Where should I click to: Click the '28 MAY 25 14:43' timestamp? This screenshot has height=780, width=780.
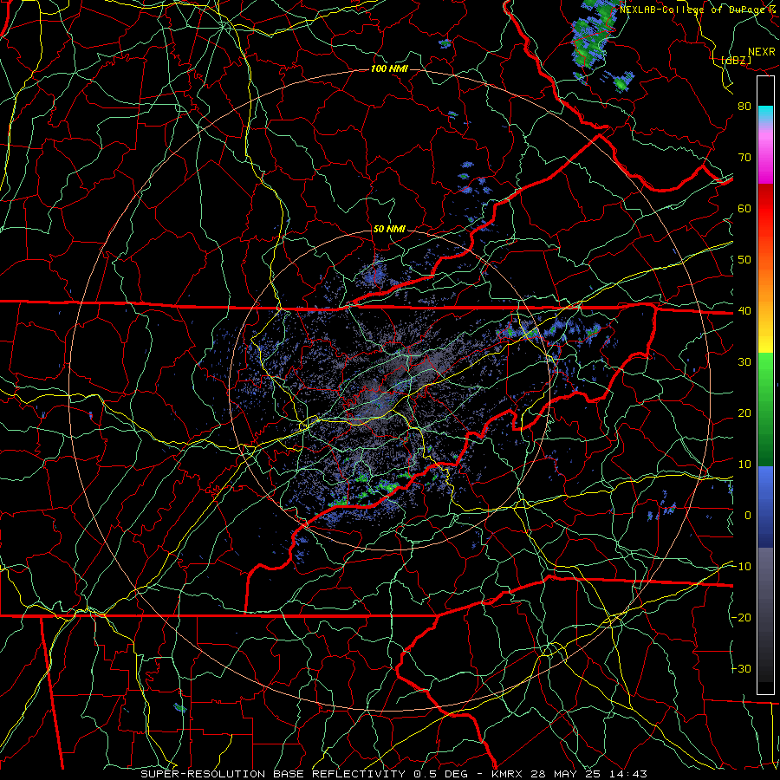[x=589, y=774]
